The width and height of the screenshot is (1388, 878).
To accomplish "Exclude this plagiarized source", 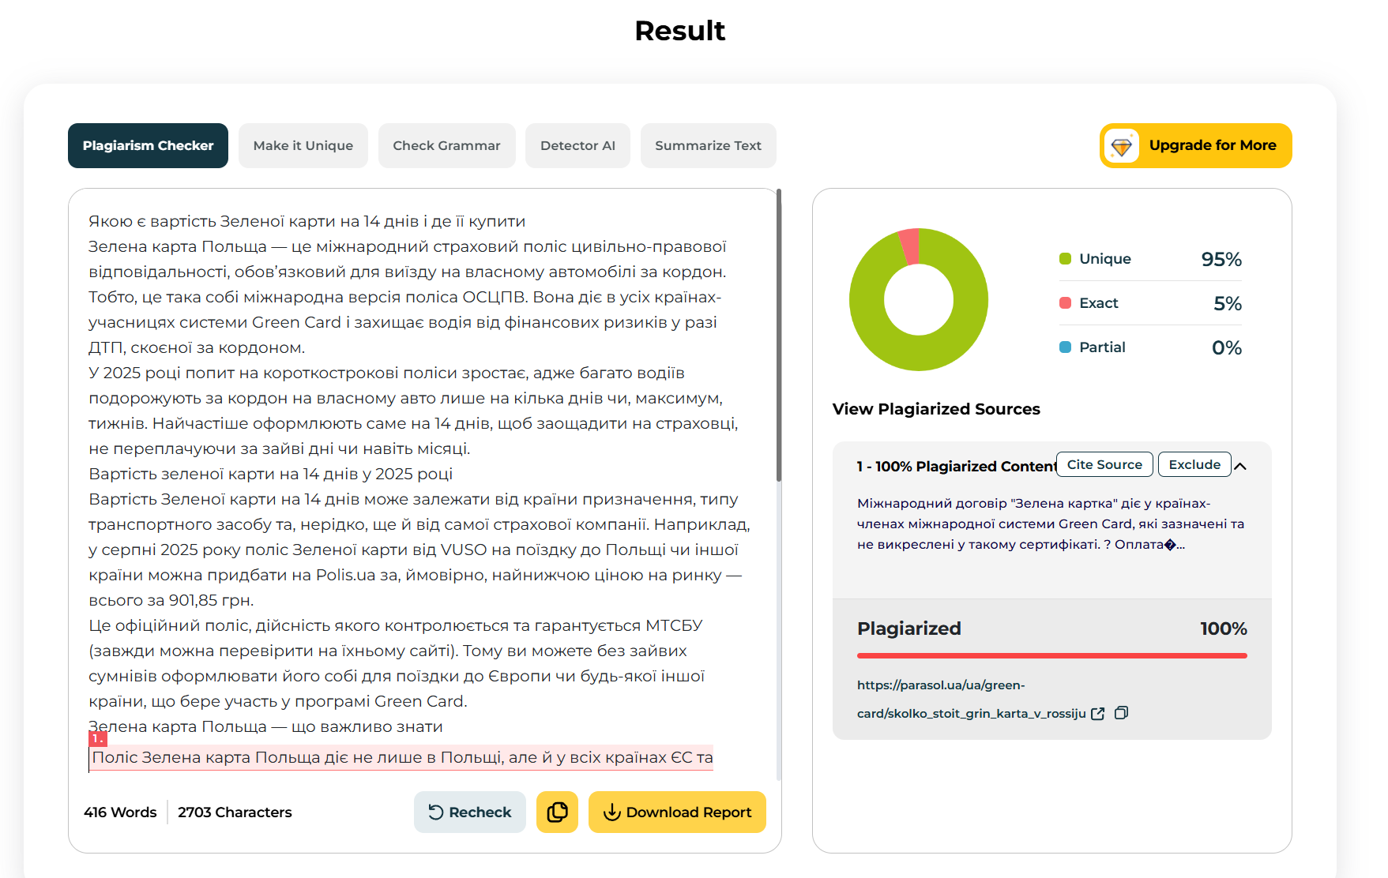I will 1194,464.
